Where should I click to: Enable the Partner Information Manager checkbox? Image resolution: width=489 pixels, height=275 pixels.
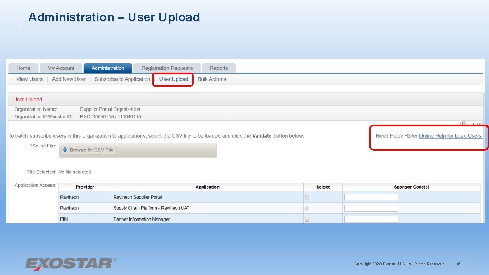coord(307,219)
